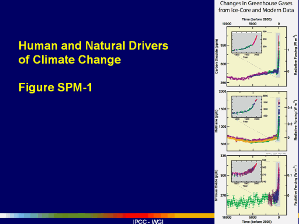Image resolution: width=299 pixels, height=224 pixels.
Task: Click the Methane main graph panel
Action: click(256, 121)
